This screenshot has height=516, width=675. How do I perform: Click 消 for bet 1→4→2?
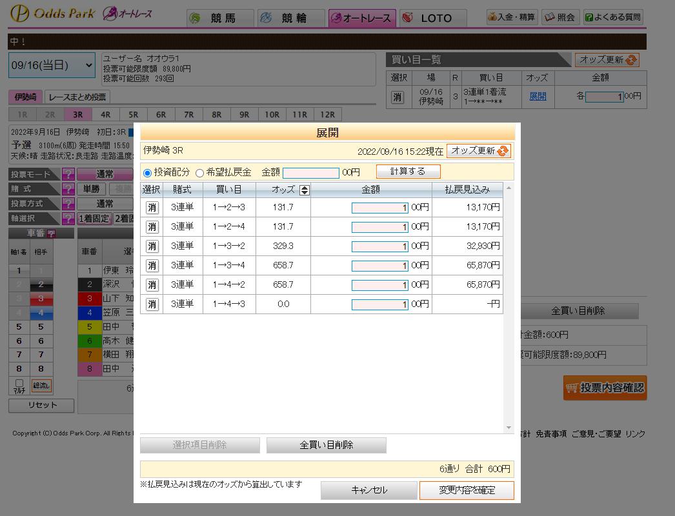coord(152,285)
